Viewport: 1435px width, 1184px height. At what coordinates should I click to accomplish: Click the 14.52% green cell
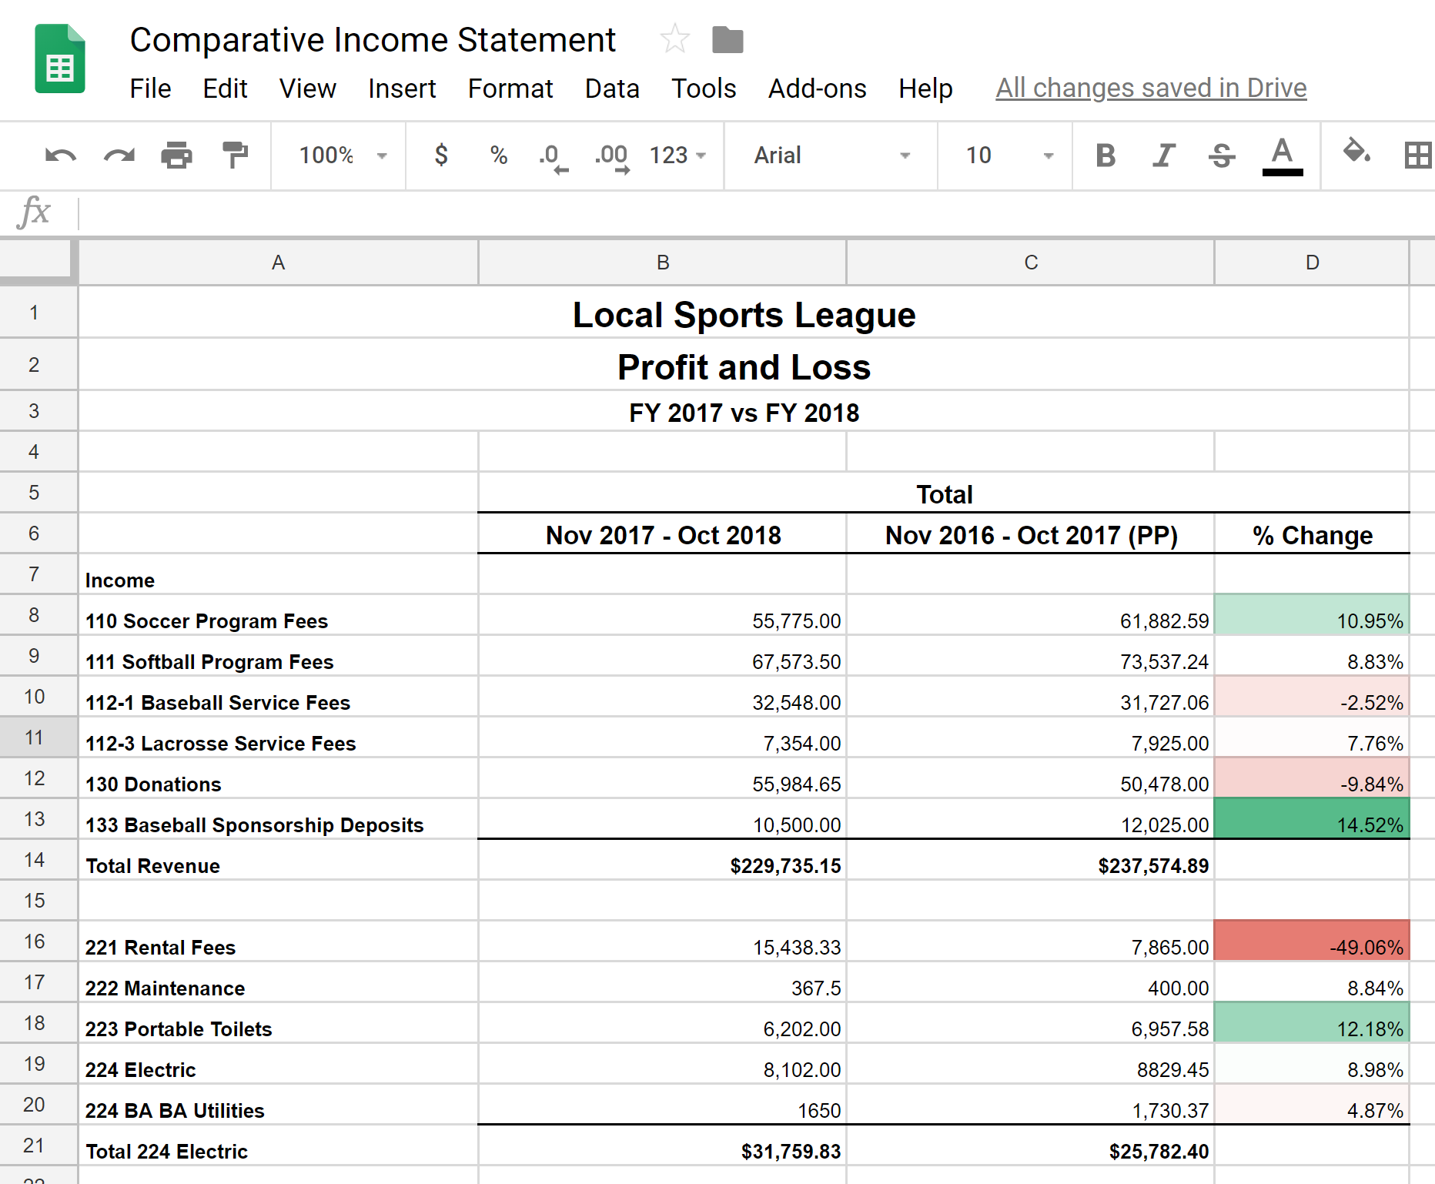pos(1312,819)
